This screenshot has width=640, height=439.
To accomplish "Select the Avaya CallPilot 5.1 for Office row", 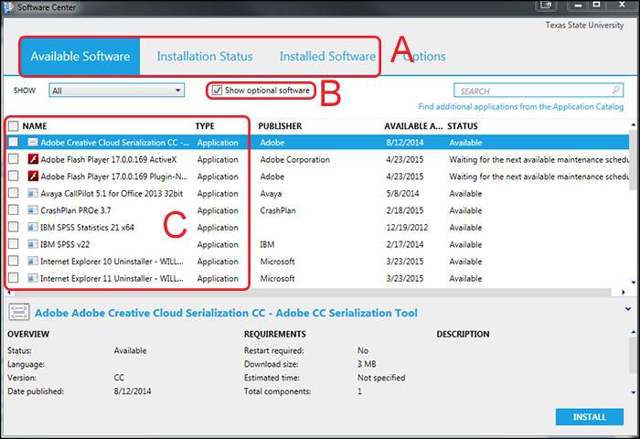I will pyautogui.click(x=316, y=193).
